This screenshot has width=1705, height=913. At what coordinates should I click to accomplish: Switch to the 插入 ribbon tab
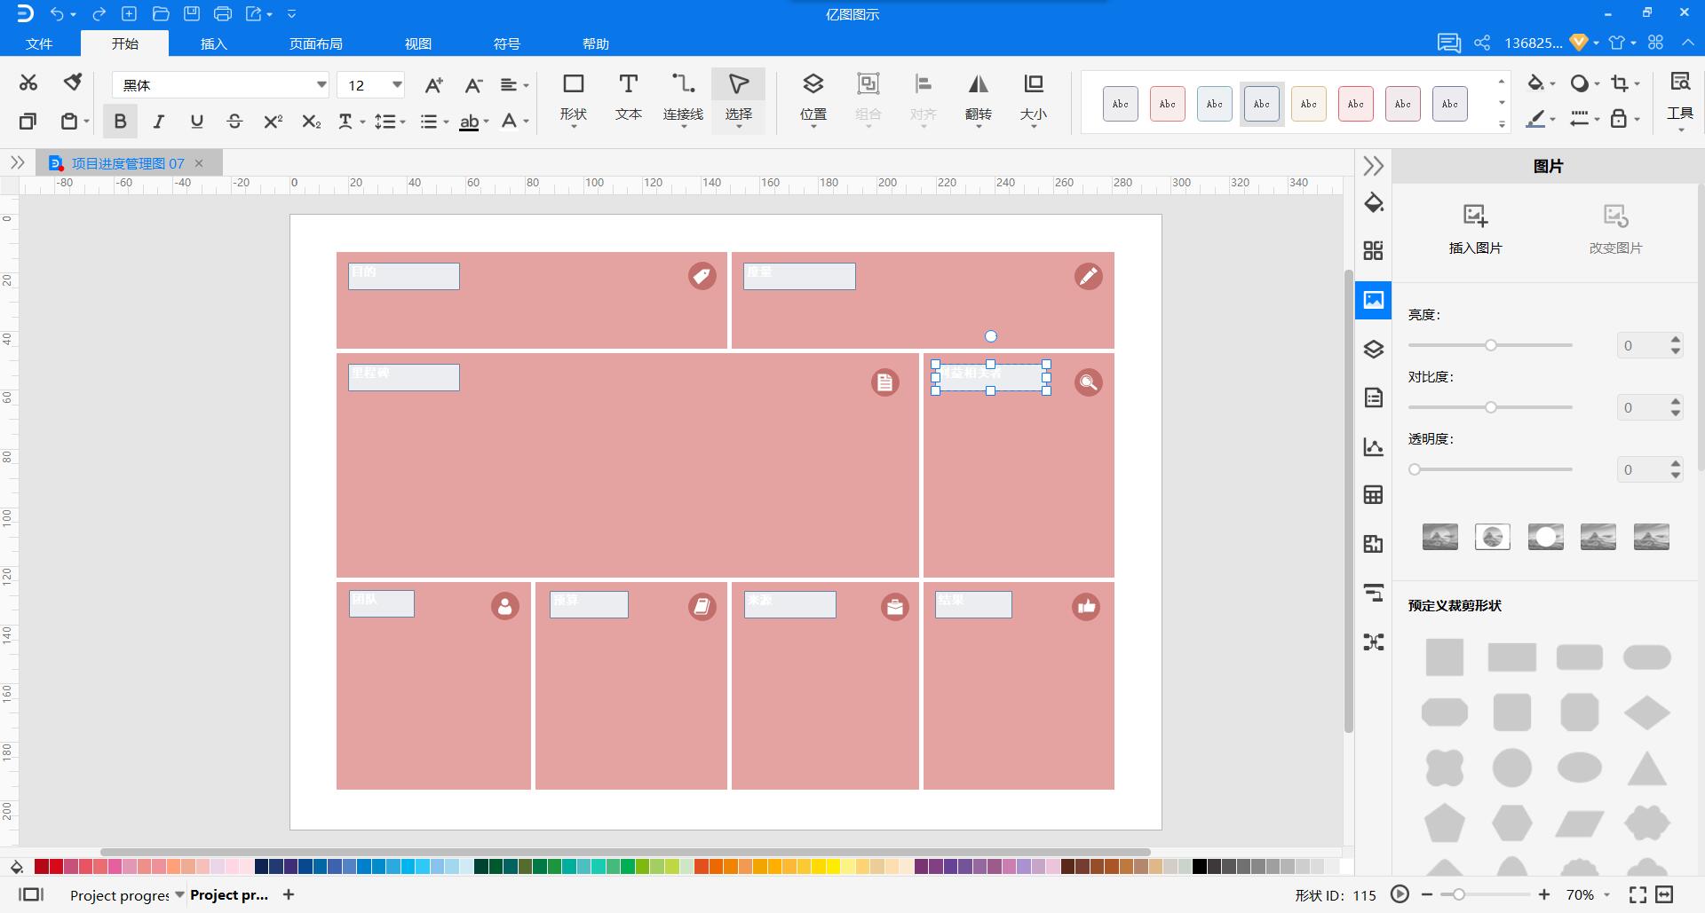point(213,43)
